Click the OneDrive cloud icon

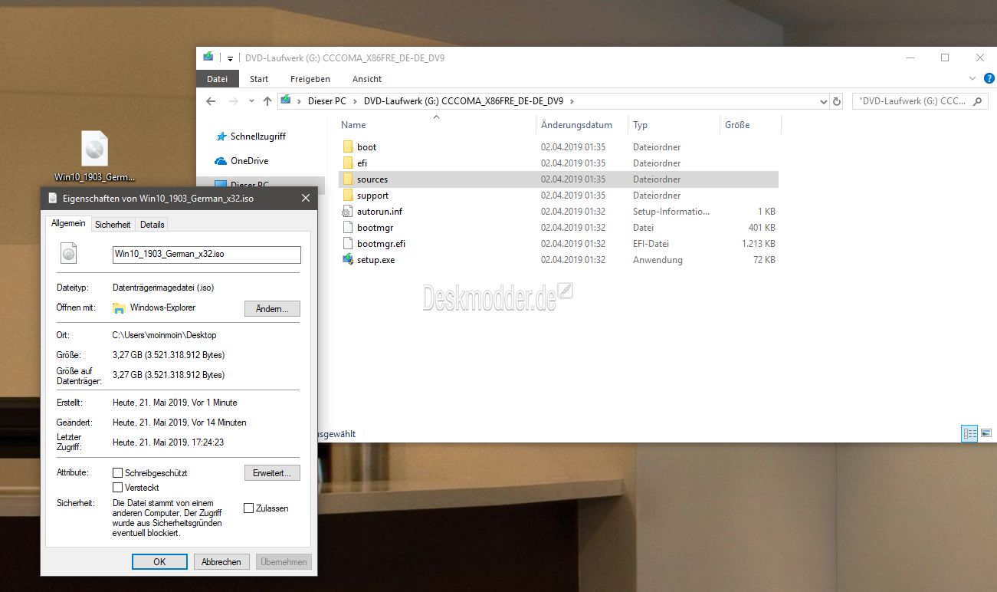pyautogui.click(x=221, y=161)
